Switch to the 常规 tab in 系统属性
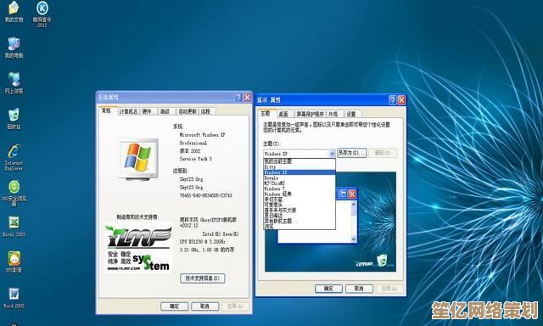The height and width of the screenshot is (326, 543). click(106, 111)
